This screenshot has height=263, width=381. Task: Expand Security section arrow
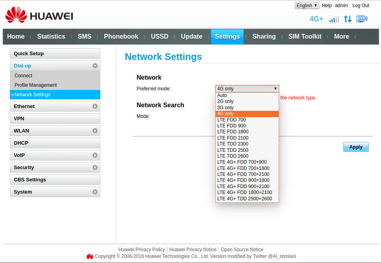95,167
